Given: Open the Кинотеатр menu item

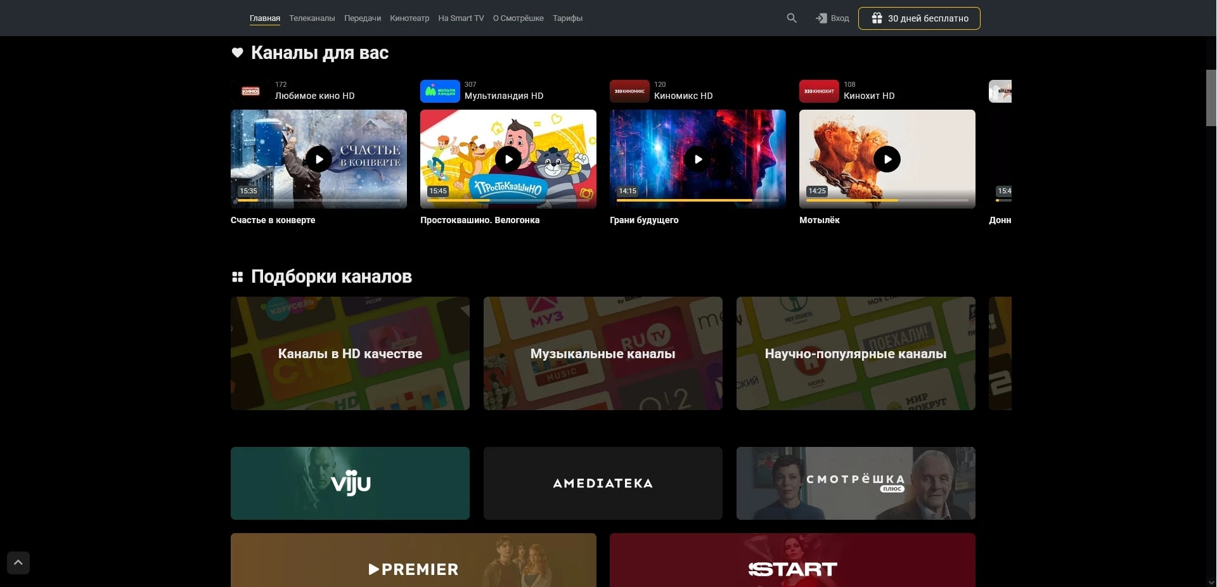Looking at the screenshot, I should tap(409, 18).
